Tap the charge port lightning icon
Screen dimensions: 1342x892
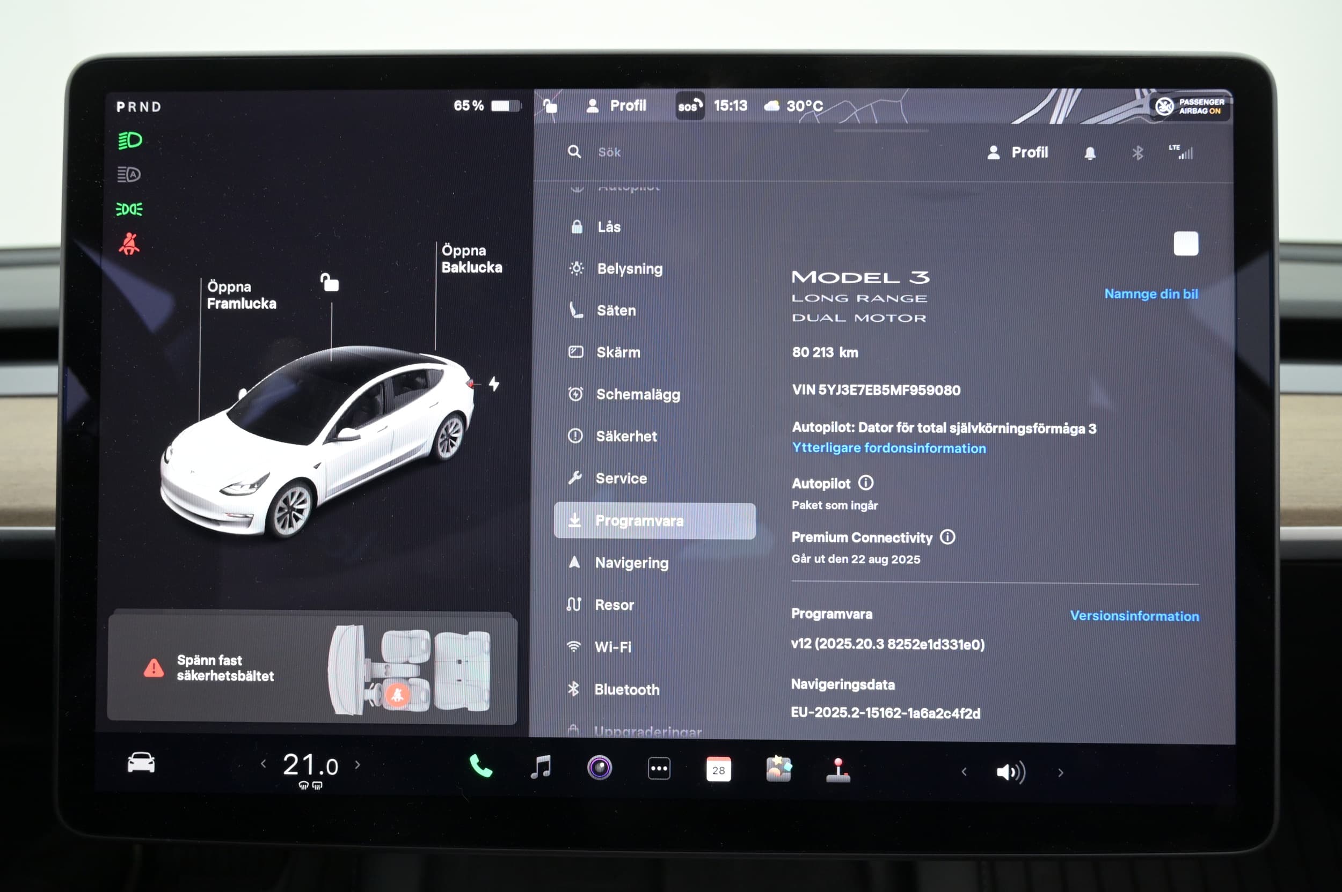click(x=494, y=384)
